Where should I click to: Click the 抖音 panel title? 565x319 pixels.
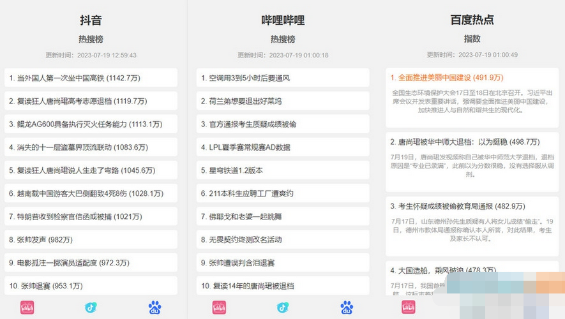(x=91, y=20)
